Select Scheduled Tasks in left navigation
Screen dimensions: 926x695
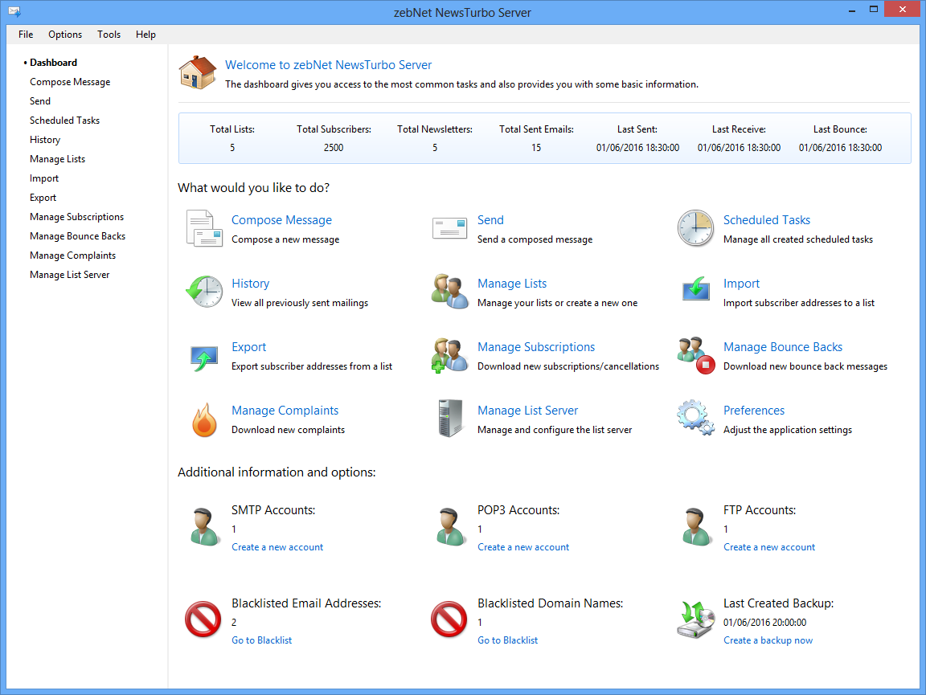click(64, 121)
